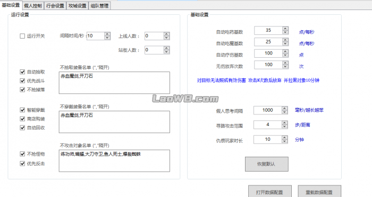Increase 自动吃药基数 with the up arrow
This screenshot has height=197, width=372.
click(x=285, y=29)
